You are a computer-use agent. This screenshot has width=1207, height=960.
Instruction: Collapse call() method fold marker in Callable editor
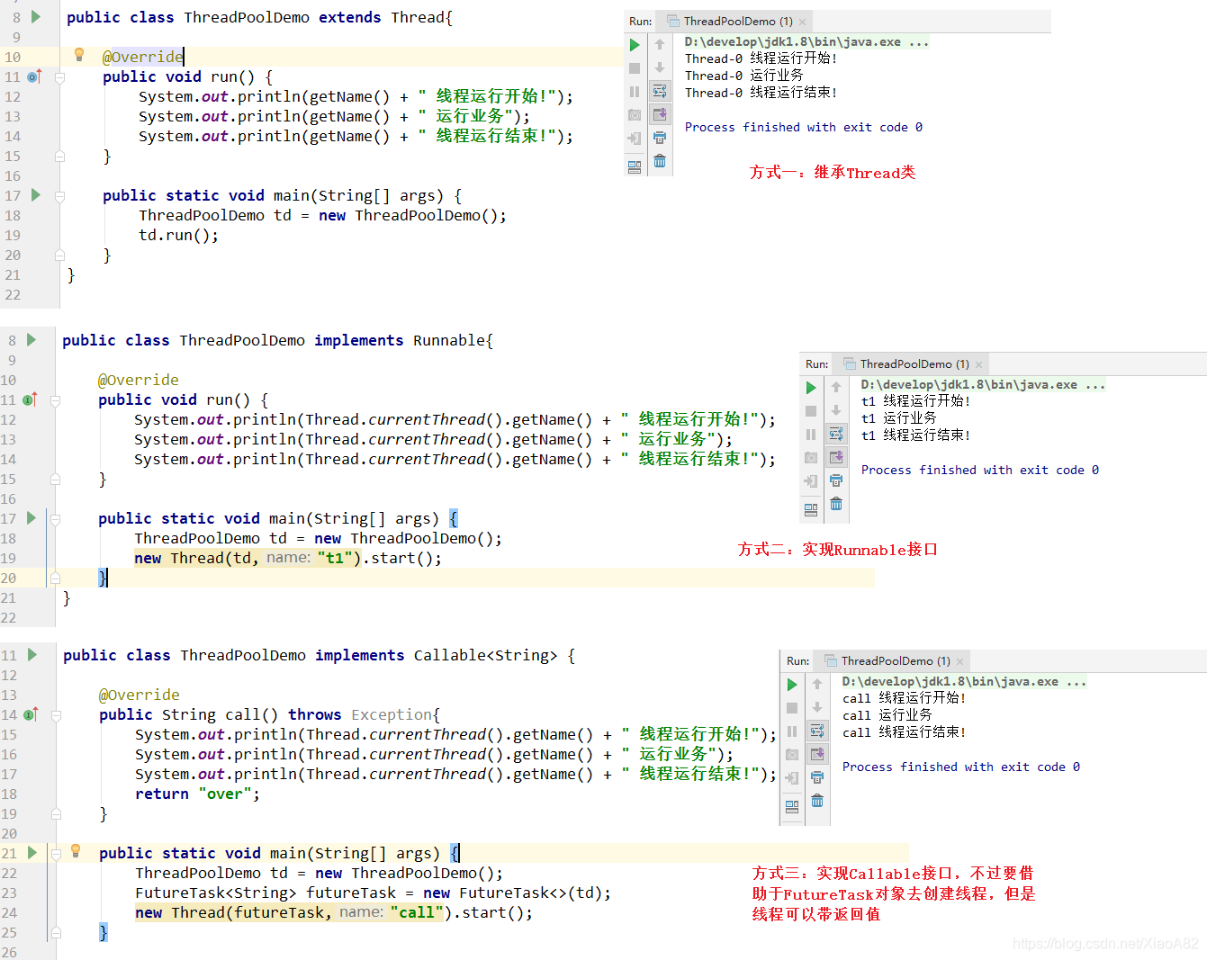tap(56, 715)
